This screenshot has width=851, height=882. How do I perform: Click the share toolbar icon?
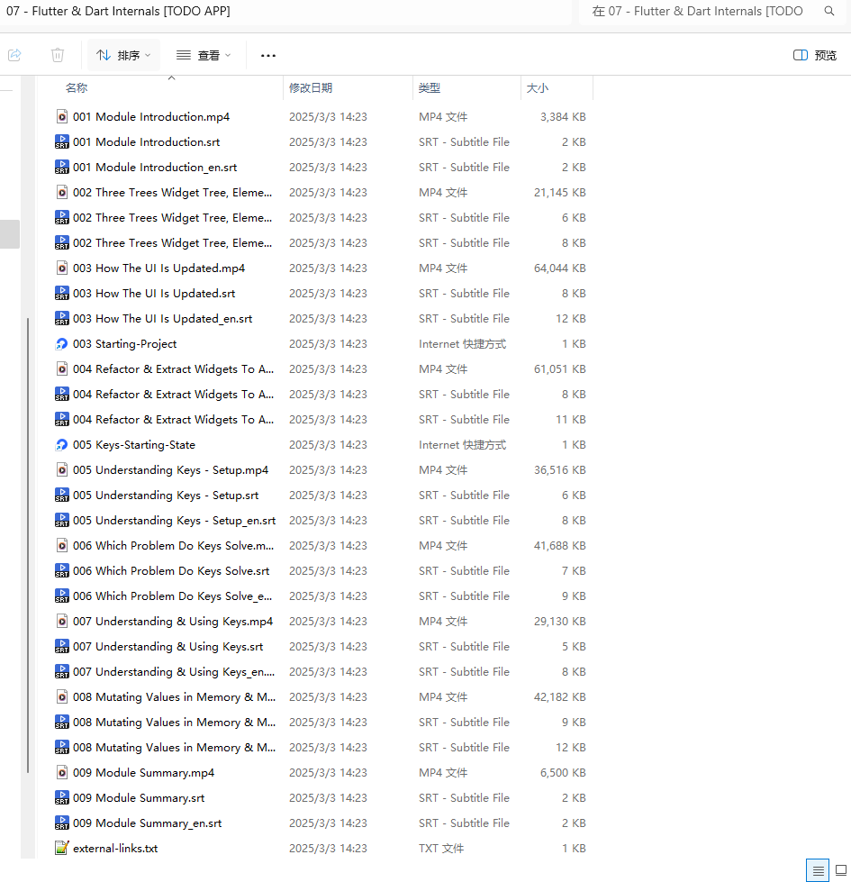pos(14,55)
